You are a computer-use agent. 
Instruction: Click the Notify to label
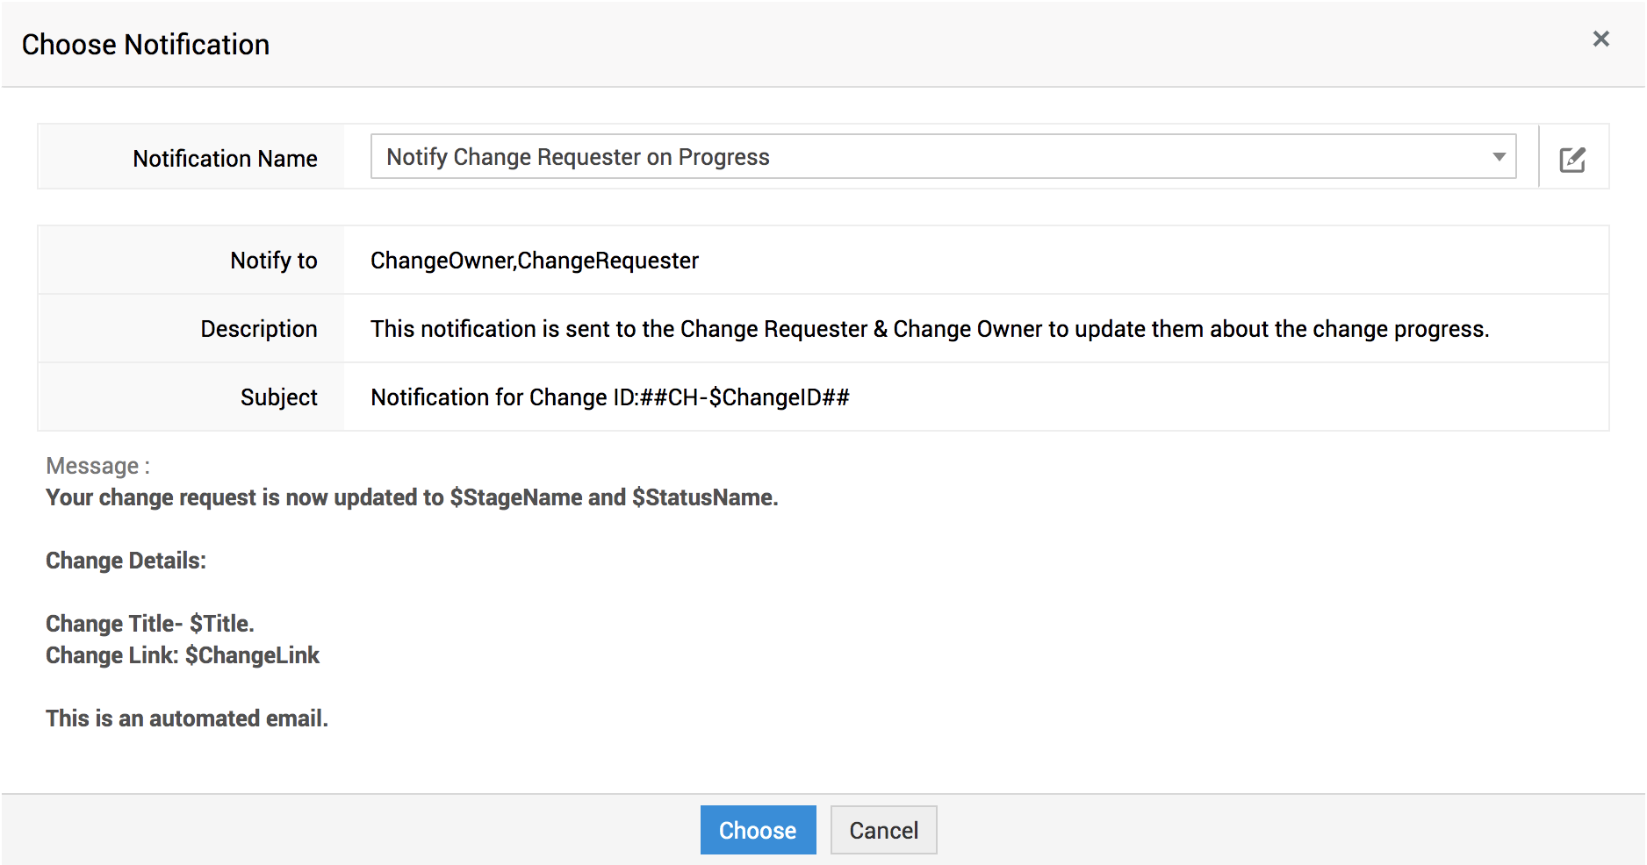pyautogui.click(x=273, y=261)
